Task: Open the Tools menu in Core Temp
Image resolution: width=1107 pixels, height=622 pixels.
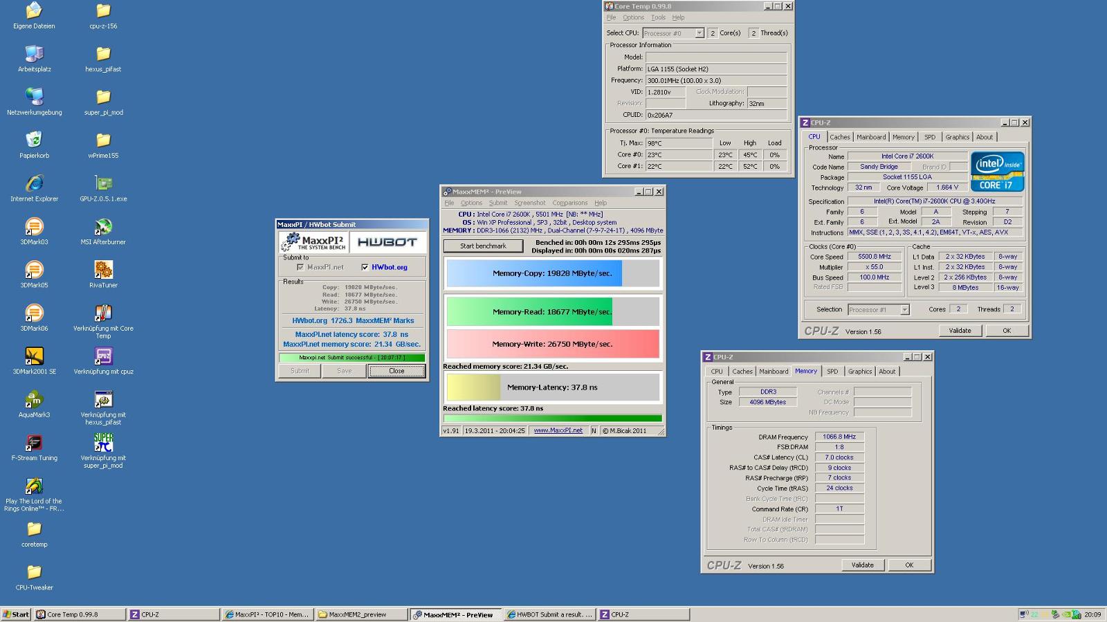Action: [658, 18]
